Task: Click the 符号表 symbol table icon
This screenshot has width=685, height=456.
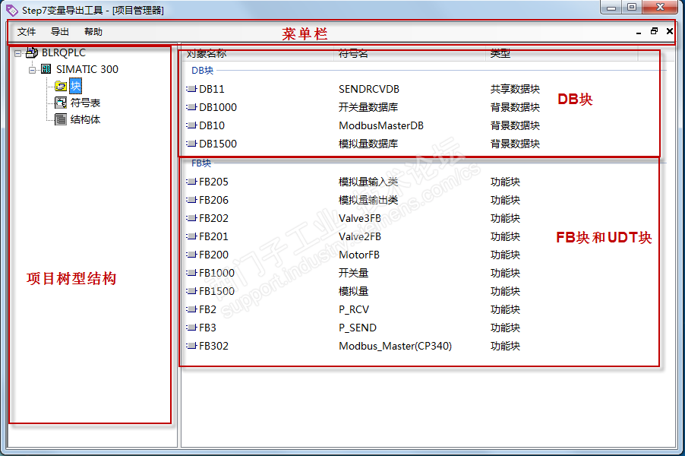Action: click(x=61, y=103)
